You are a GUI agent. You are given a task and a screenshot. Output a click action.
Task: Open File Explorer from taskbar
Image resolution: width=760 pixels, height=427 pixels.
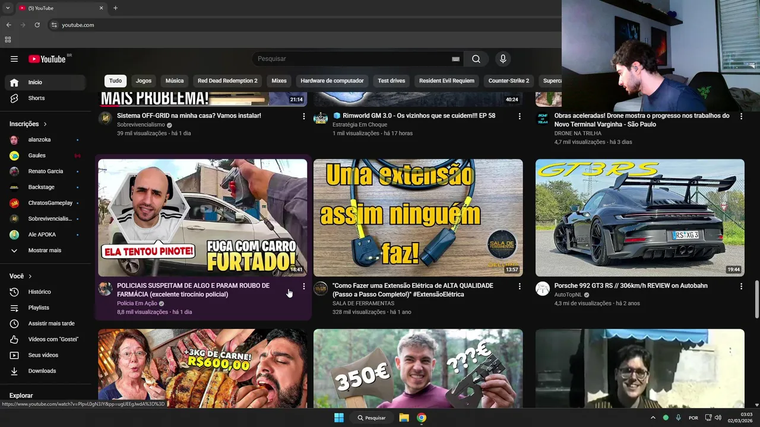coord(404,418)
